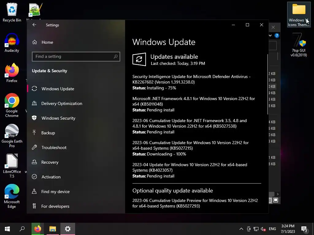
Task: Click the Windows Update page title
Action: [x=164, y=42]
